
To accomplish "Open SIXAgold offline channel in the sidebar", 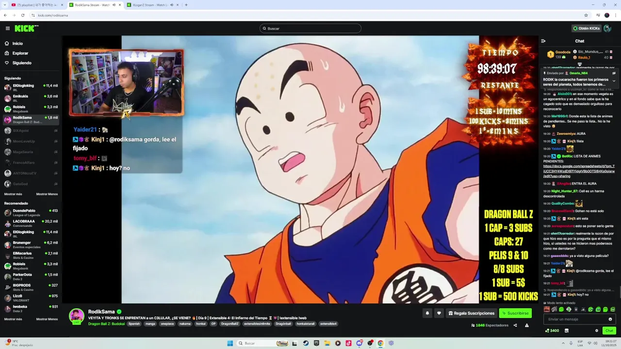I will click(x=31, y=130).
